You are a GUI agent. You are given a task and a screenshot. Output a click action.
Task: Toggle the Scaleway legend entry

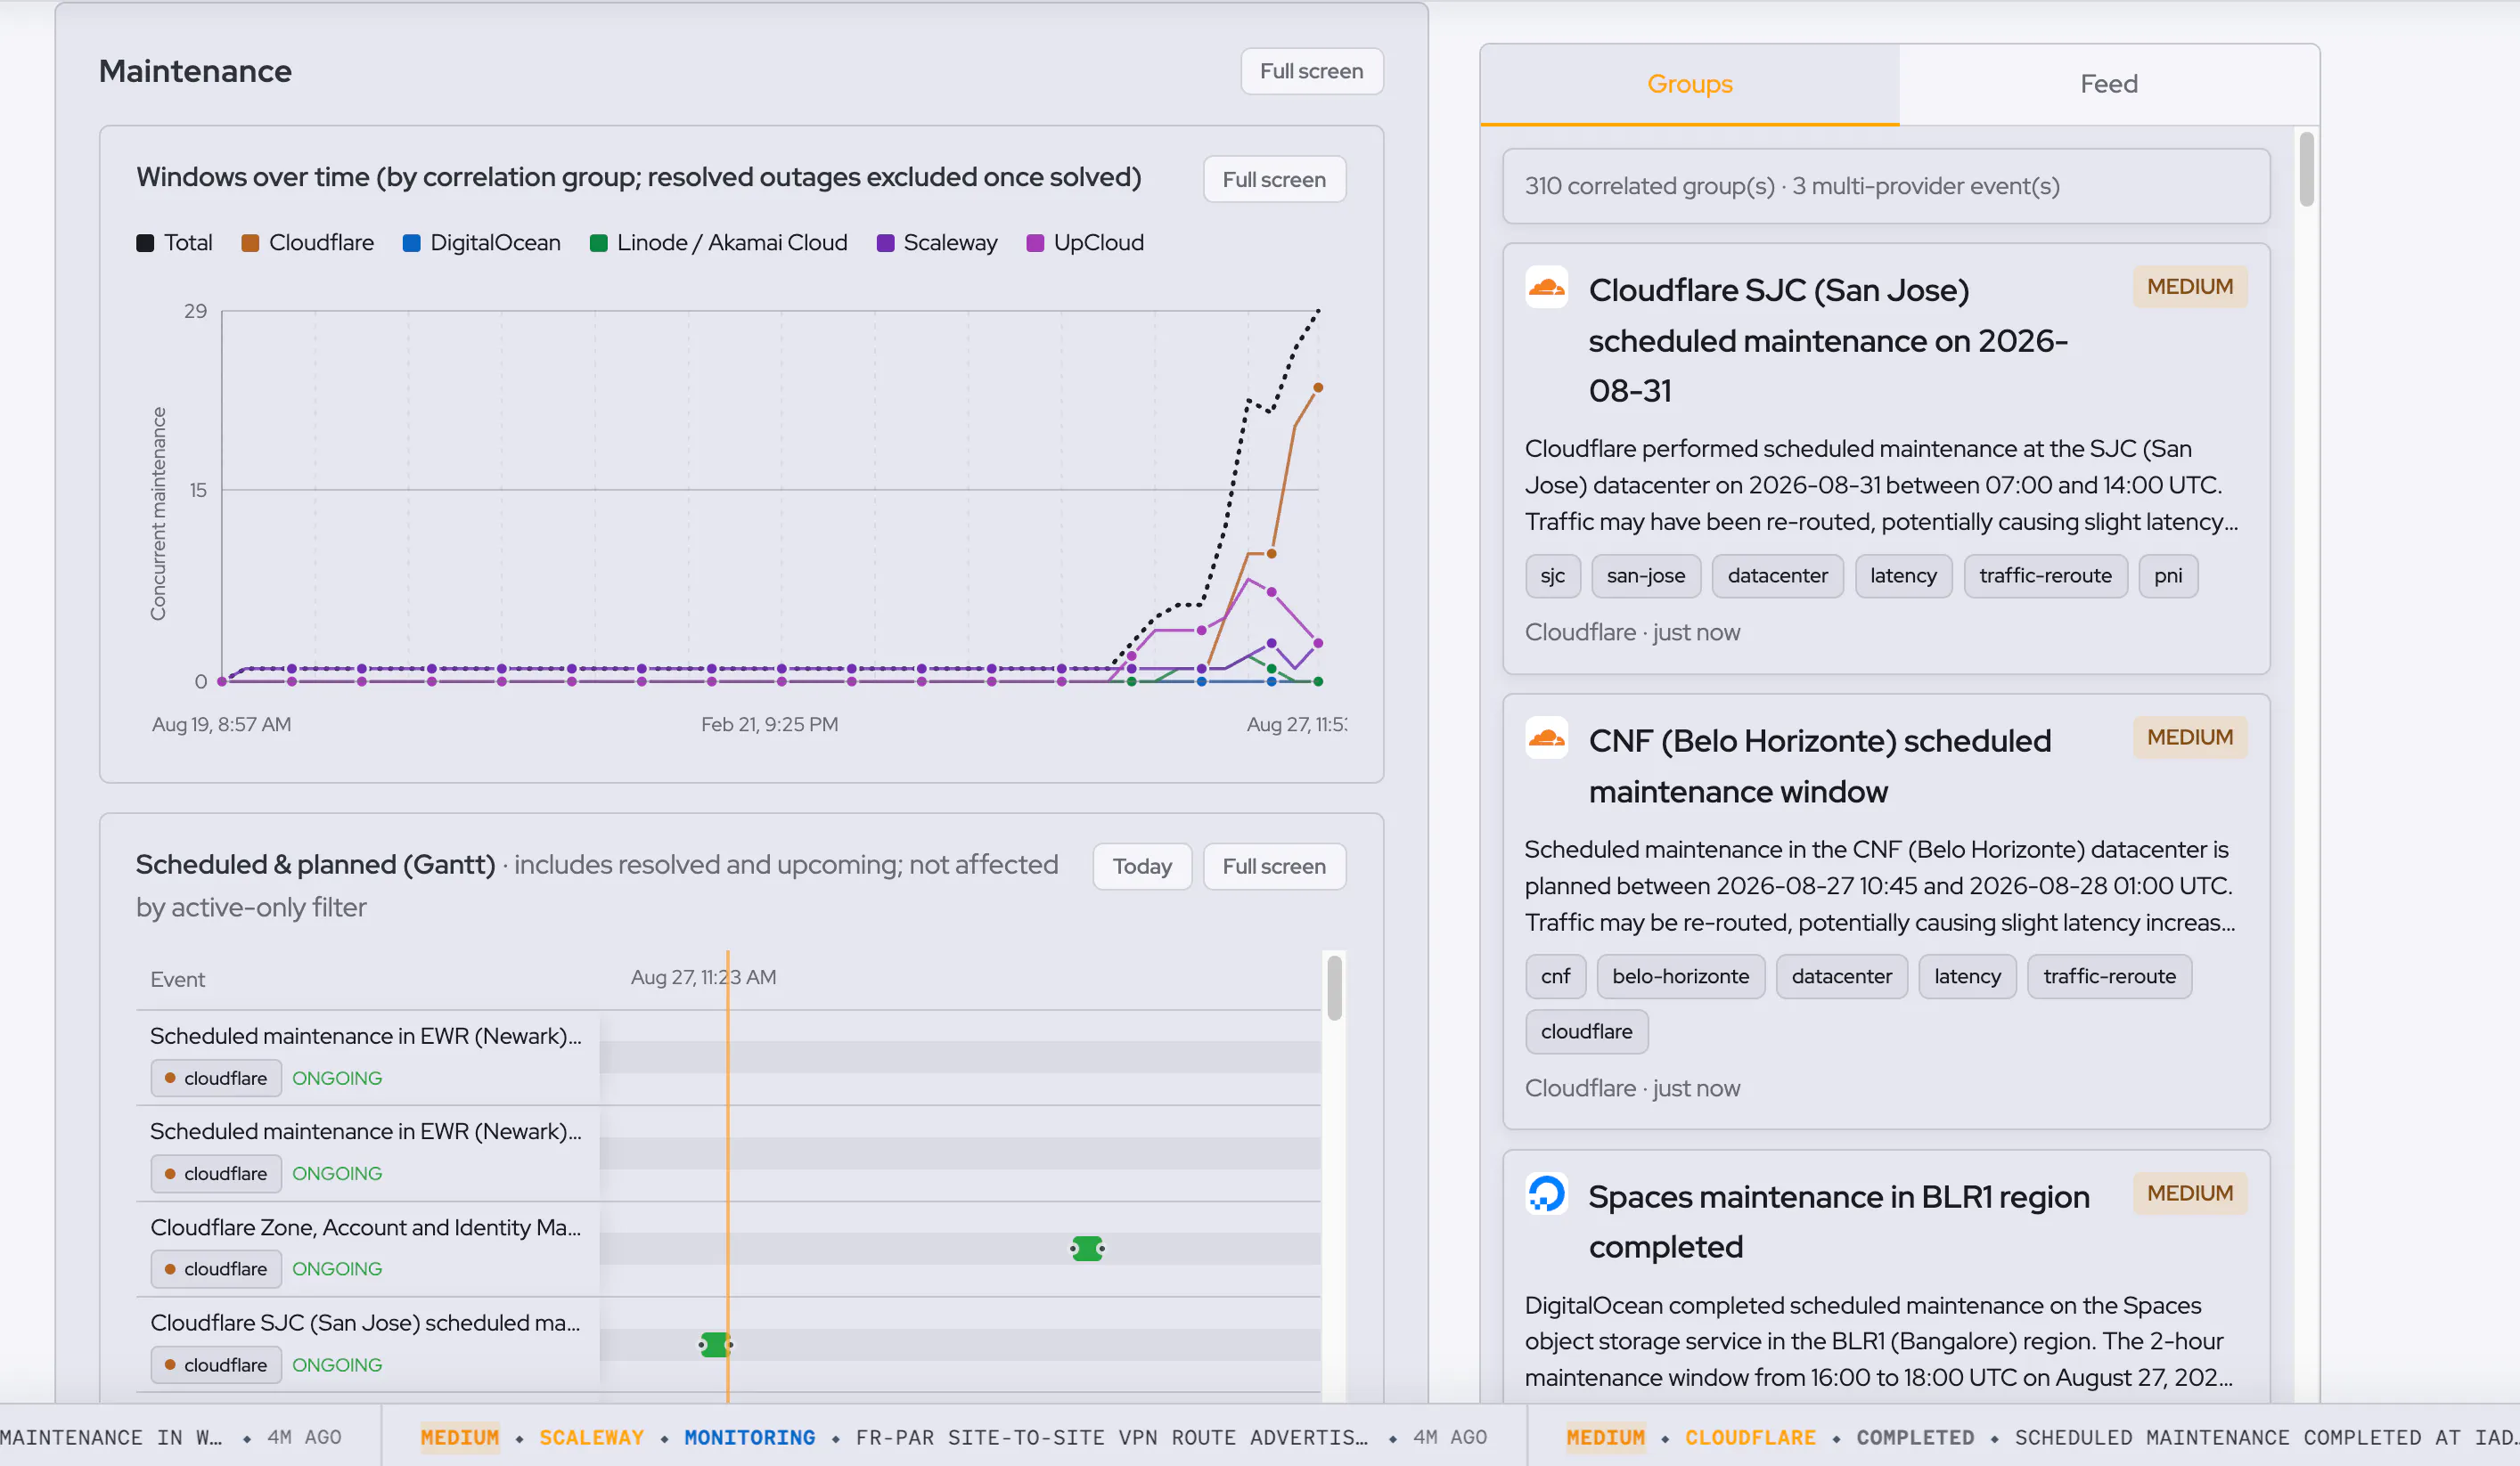[937, 243]
